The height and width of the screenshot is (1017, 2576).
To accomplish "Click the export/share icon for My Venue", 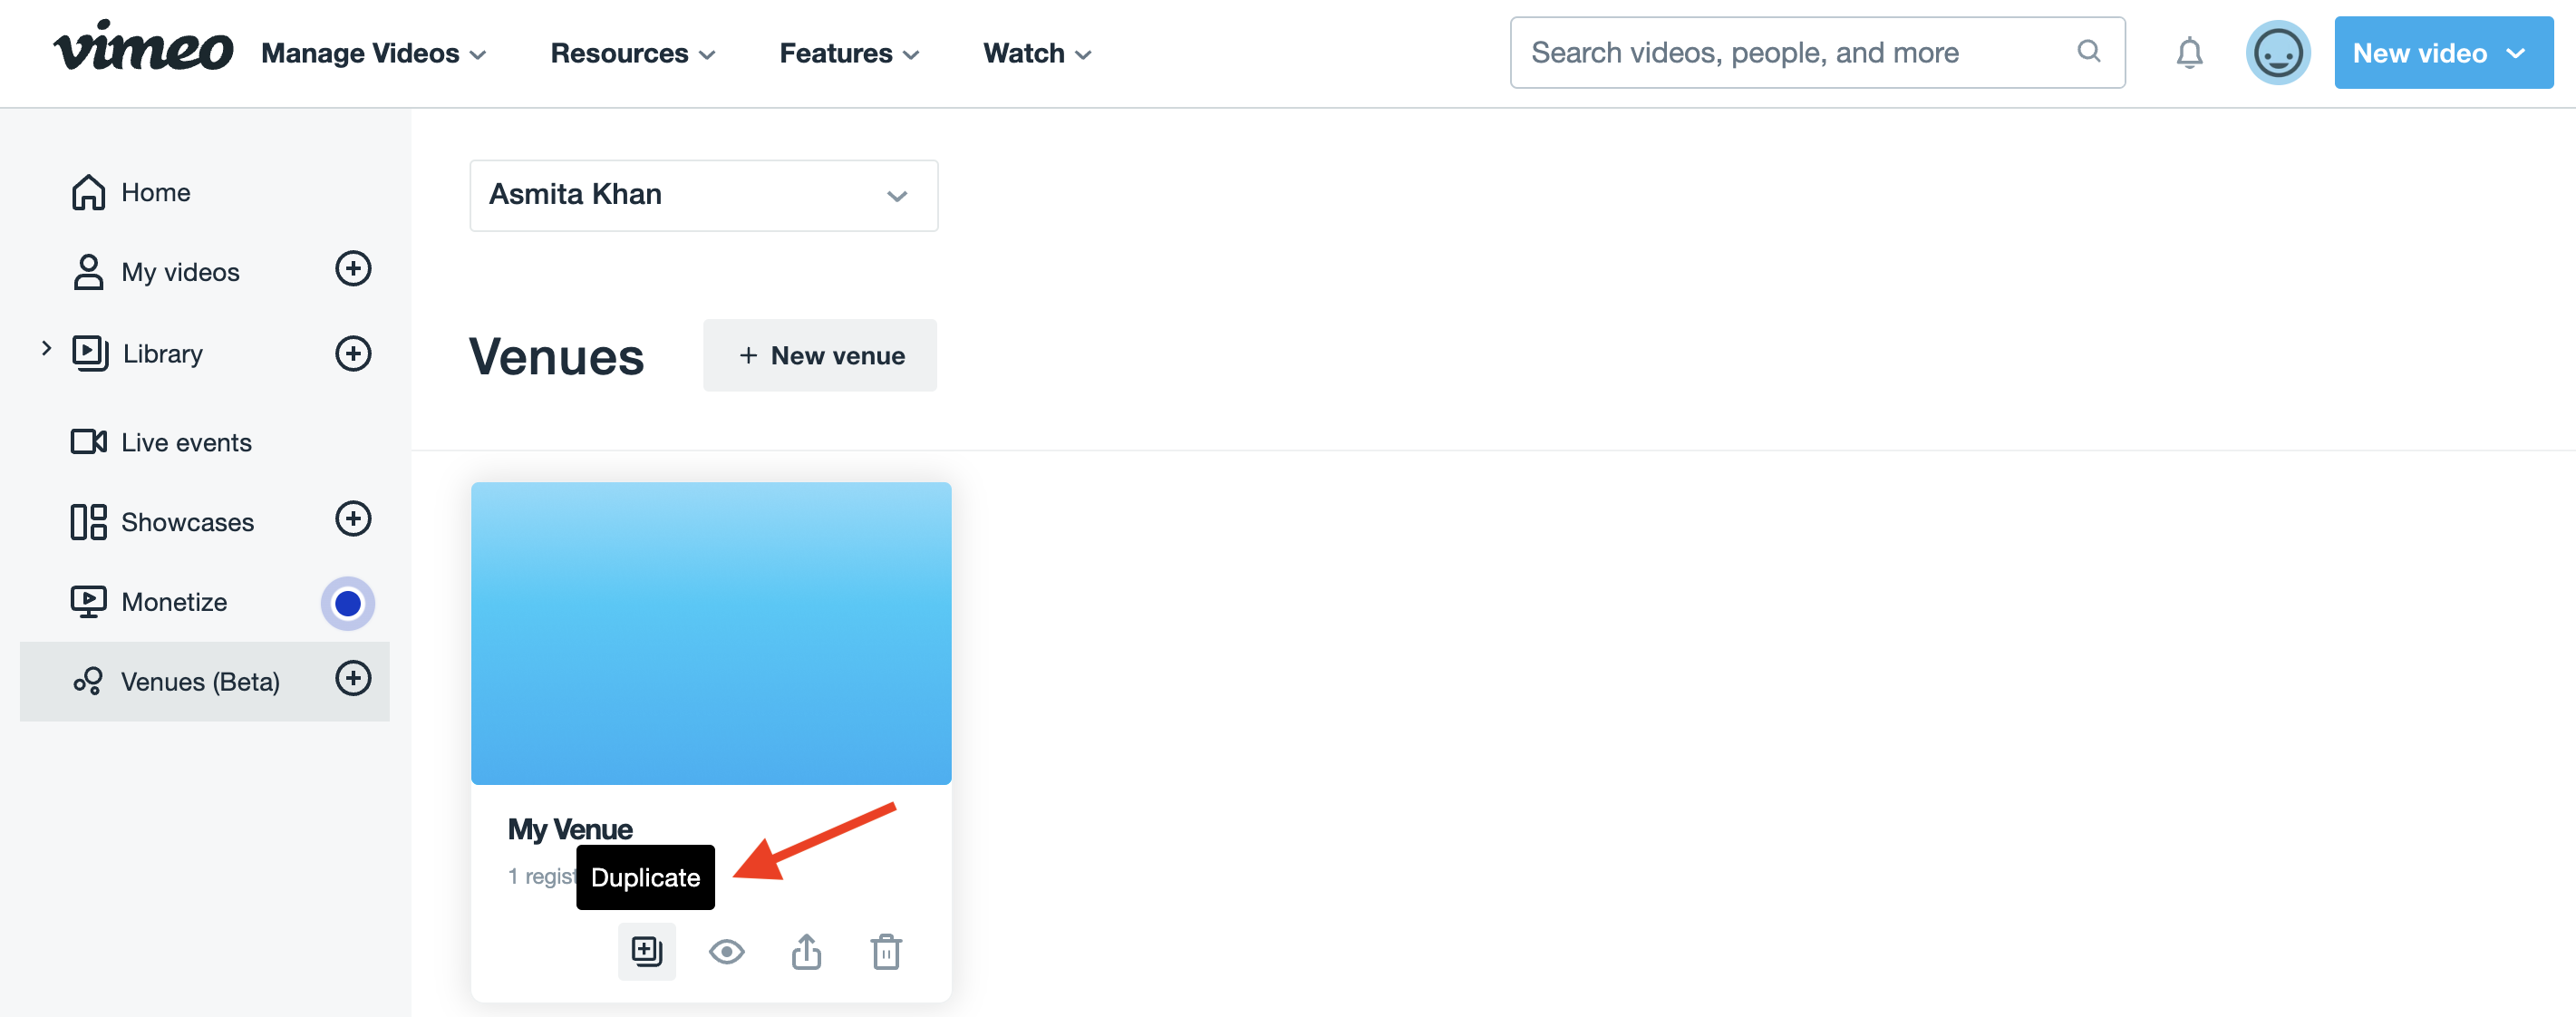I will [803, 950].
